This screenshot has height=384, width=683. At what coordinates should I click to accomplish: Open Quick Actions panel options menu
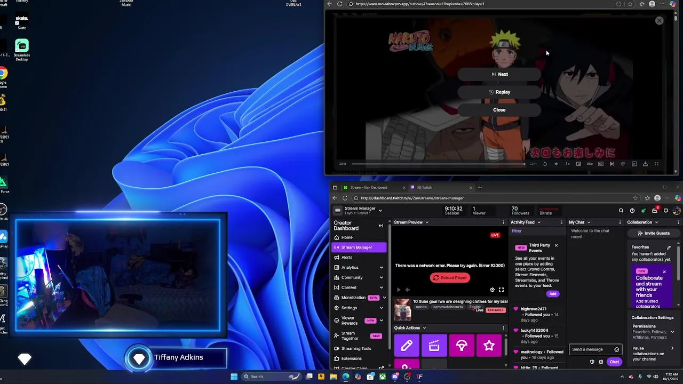503,328
